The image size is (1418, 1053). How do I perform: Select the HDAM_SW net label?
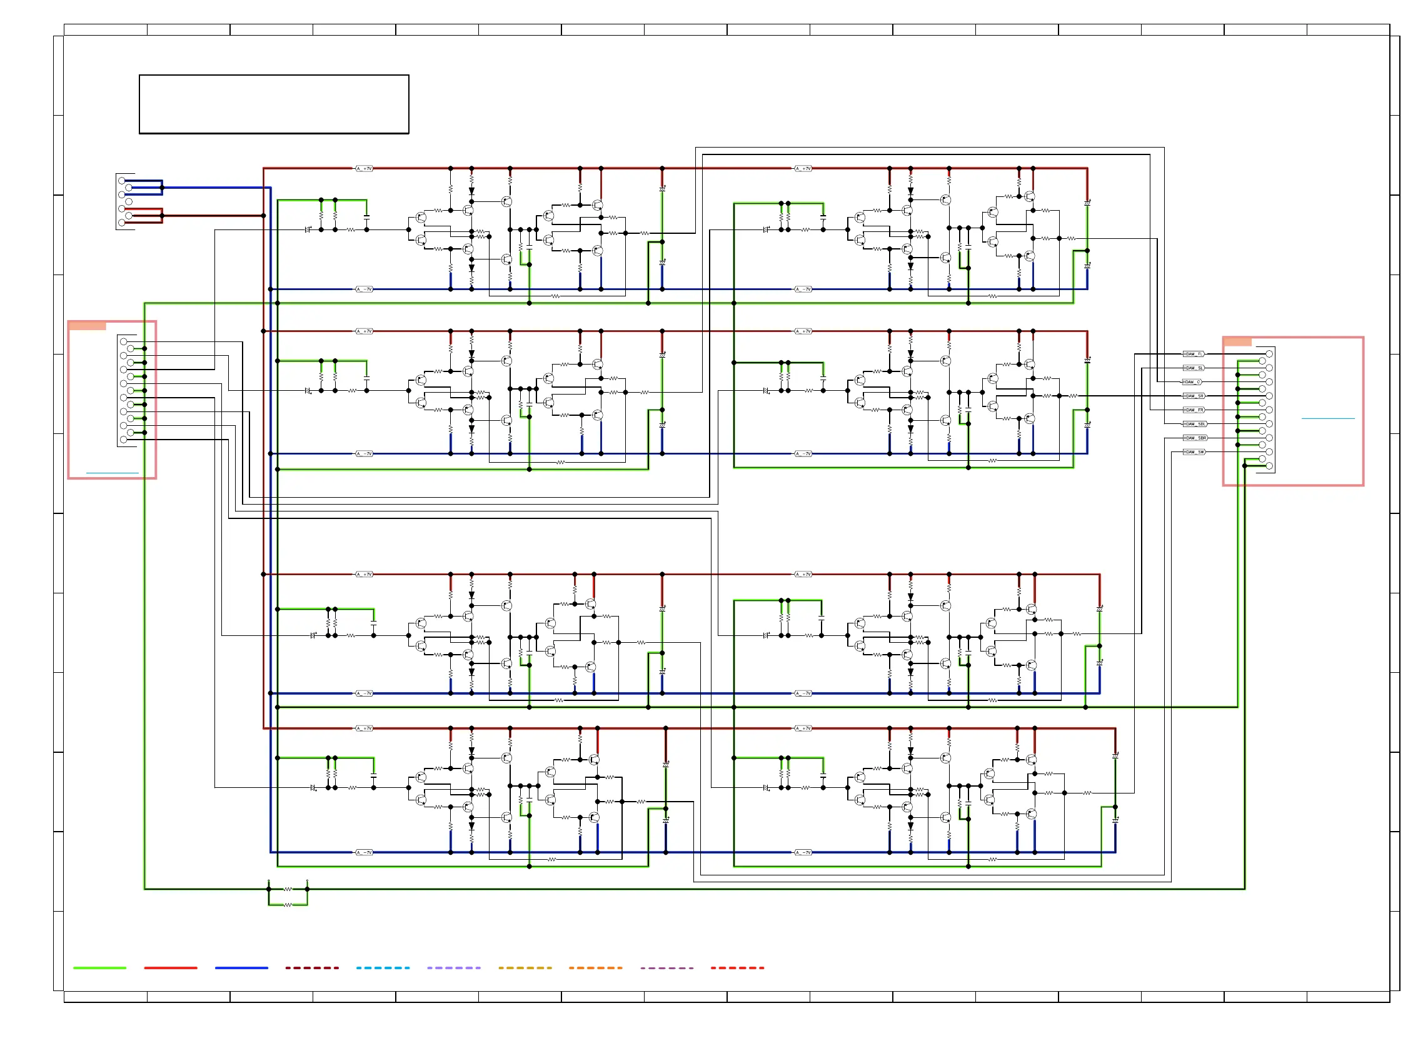[1194, 452]
